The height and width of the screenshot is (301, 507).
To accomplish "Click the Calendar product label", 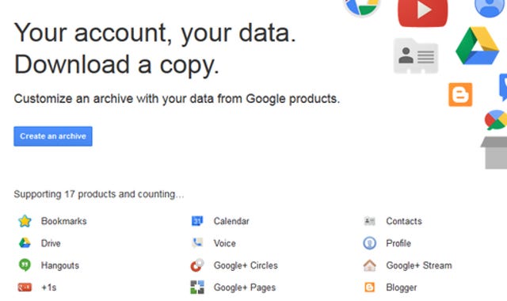I will (x=231, y=221).
